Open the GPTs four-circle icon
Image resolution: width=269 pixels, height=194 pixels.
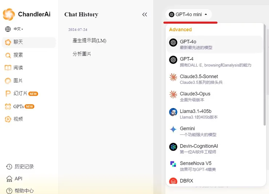[x=8, y=106]
